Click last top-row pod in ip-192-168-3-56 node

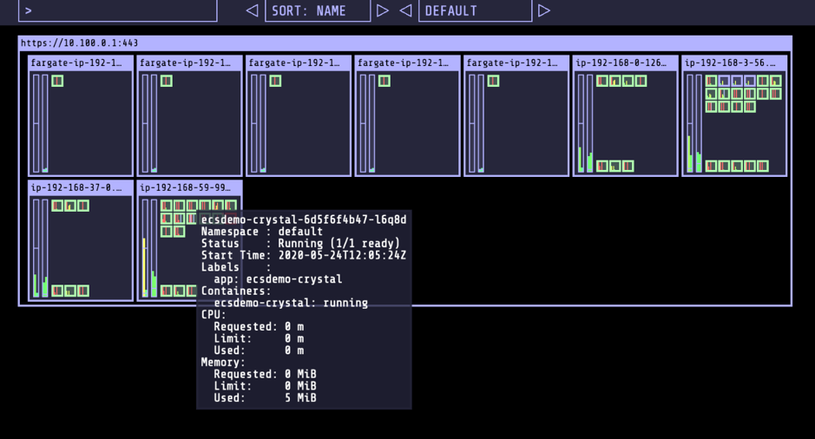[x=775, y=81]
